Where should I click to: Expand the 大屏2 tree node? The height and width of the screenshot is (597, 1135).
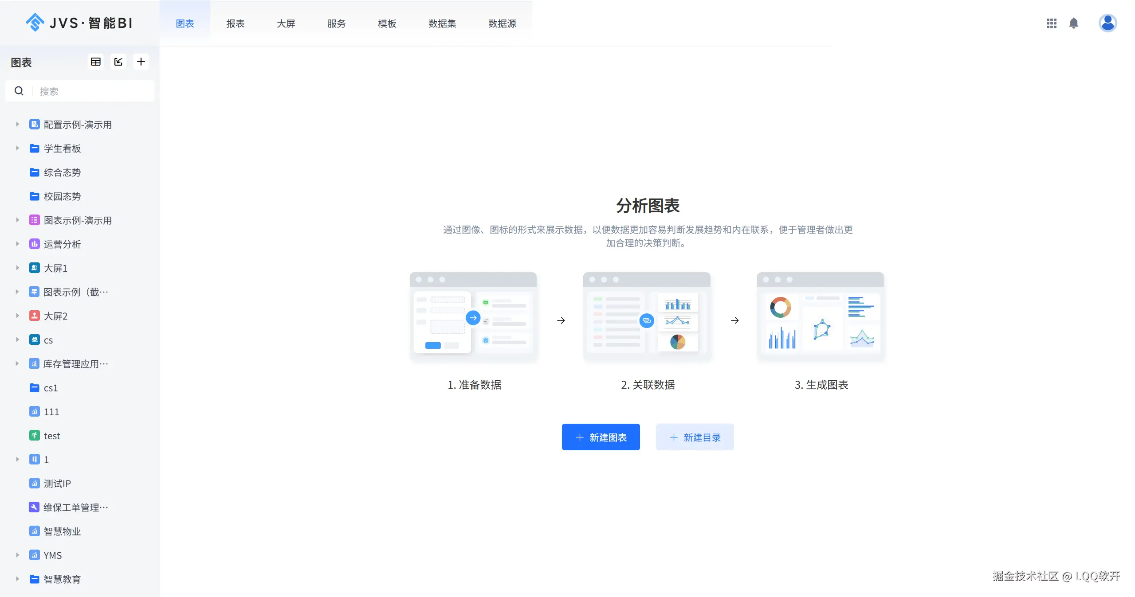(17, 316)
